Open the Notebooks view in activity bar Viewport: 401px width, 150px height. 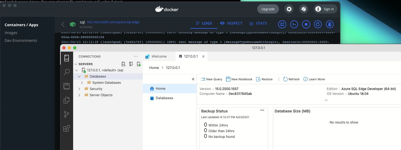coord(67,86)
